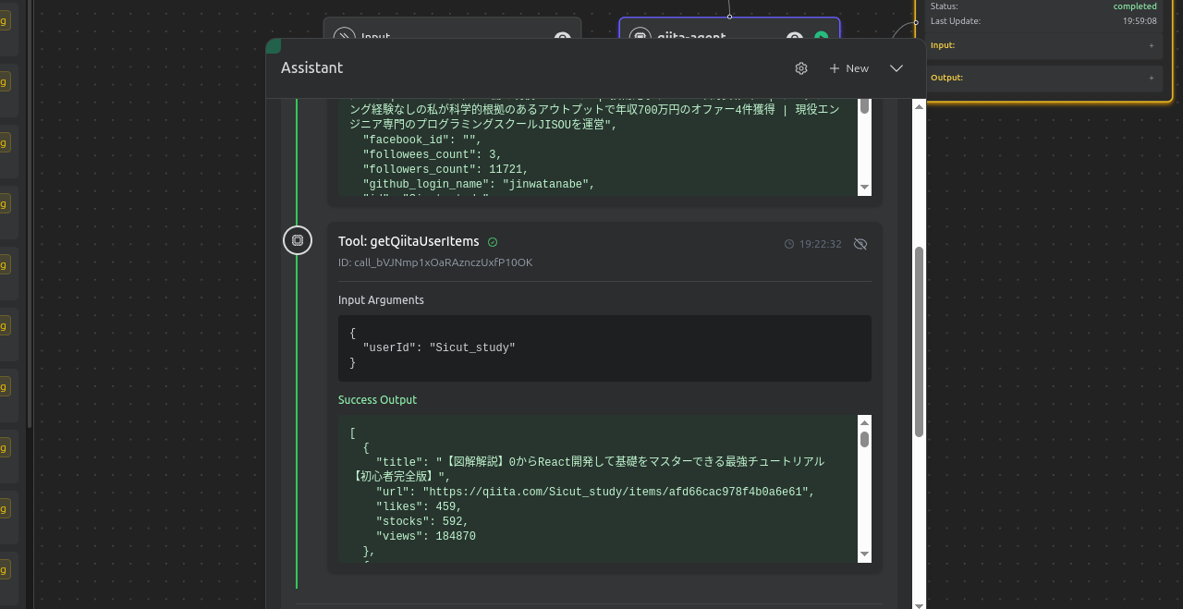Select the Assistant tab header
The height and width of the screenshot is (609, 1183).
(311, 67)
